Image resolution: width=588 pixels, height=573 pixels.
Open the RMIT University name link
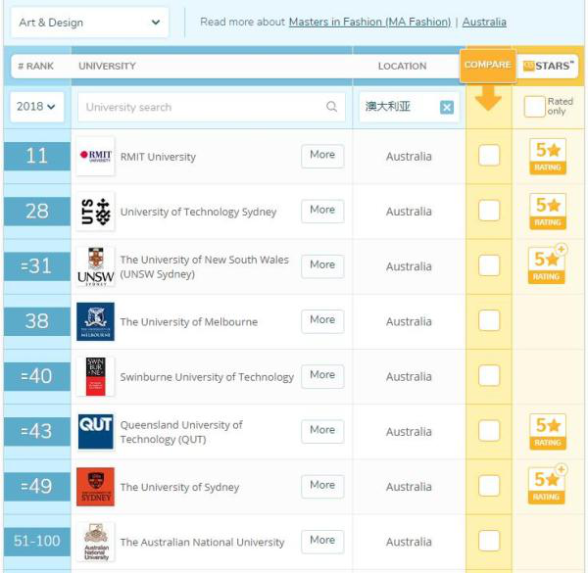(x=158, y=157)
